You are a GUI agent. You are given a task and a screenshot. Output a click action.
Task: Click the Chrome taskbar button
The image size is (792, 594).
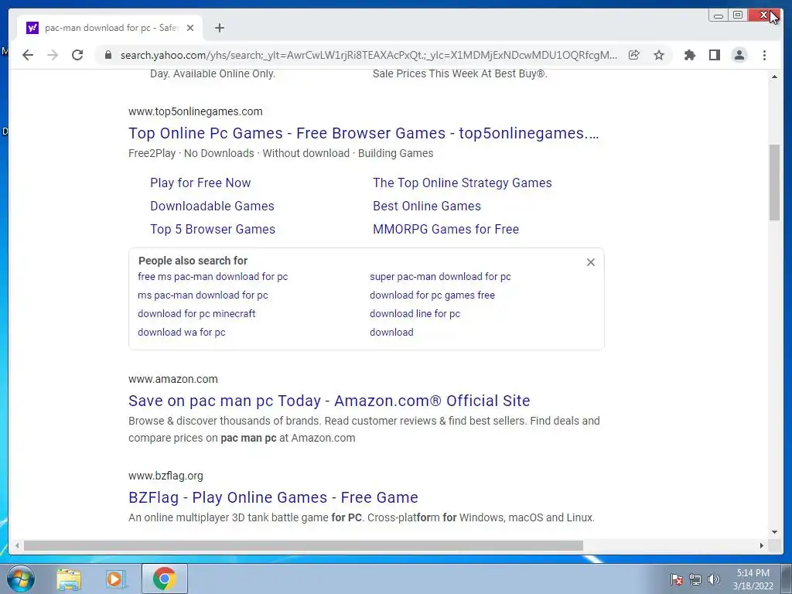(165, 579)
